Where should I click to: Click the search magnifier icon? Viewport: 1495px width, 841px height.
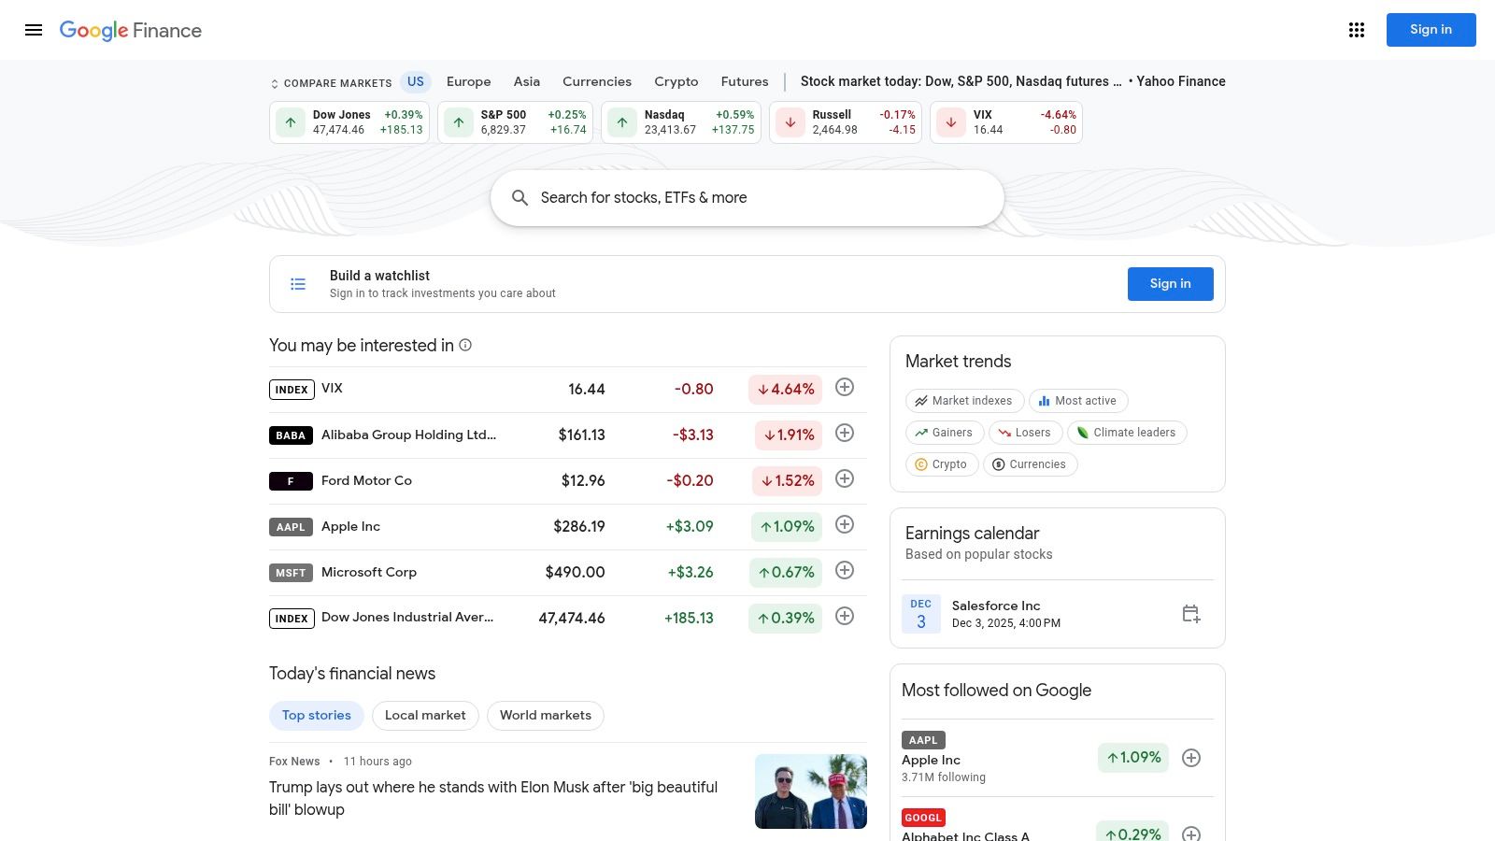(x=520, y=197)
